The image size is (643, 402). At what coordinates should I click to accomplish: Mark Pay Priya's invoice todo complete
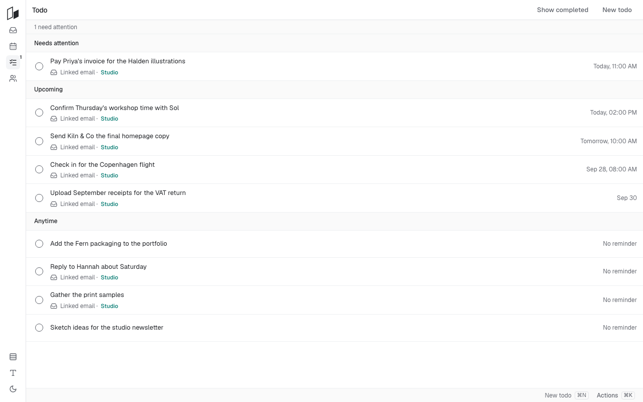[x=39, y=66]
